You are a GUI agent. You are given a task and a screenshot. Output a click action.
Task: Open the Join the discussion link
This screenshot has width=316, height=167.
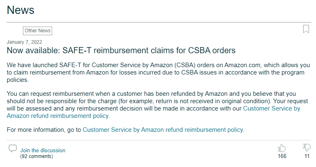[43, 150]
